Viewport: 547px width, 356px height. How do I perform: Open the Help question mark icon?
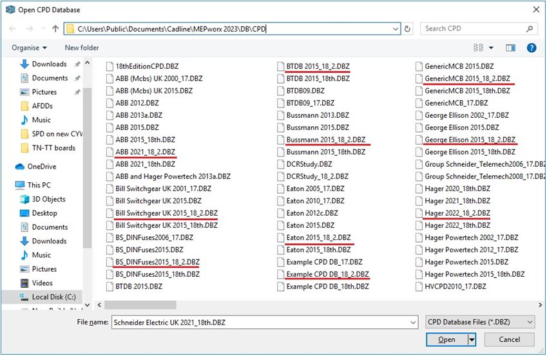[x=532, y=48]
